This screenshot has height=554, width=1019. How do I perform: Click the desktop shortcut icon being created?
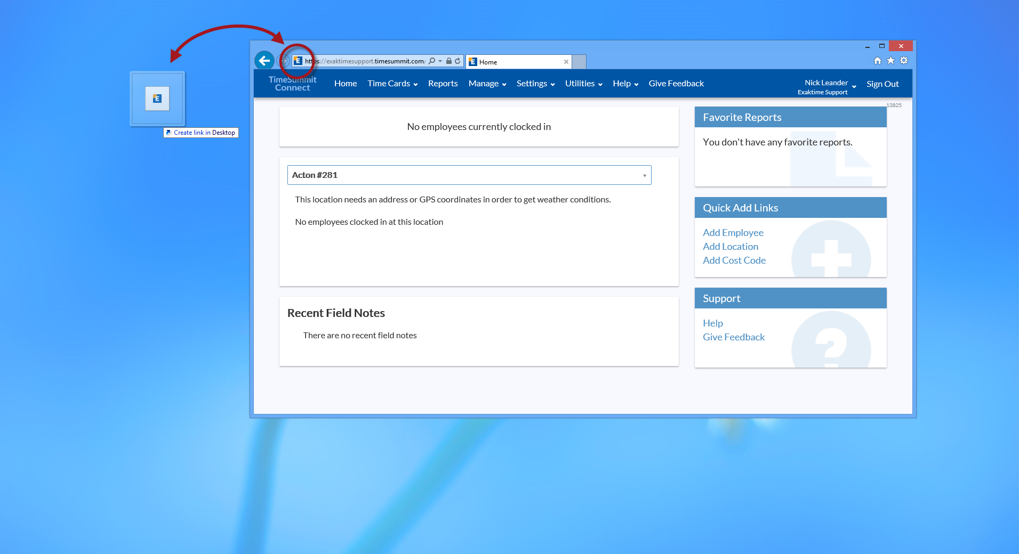(157, 99)
